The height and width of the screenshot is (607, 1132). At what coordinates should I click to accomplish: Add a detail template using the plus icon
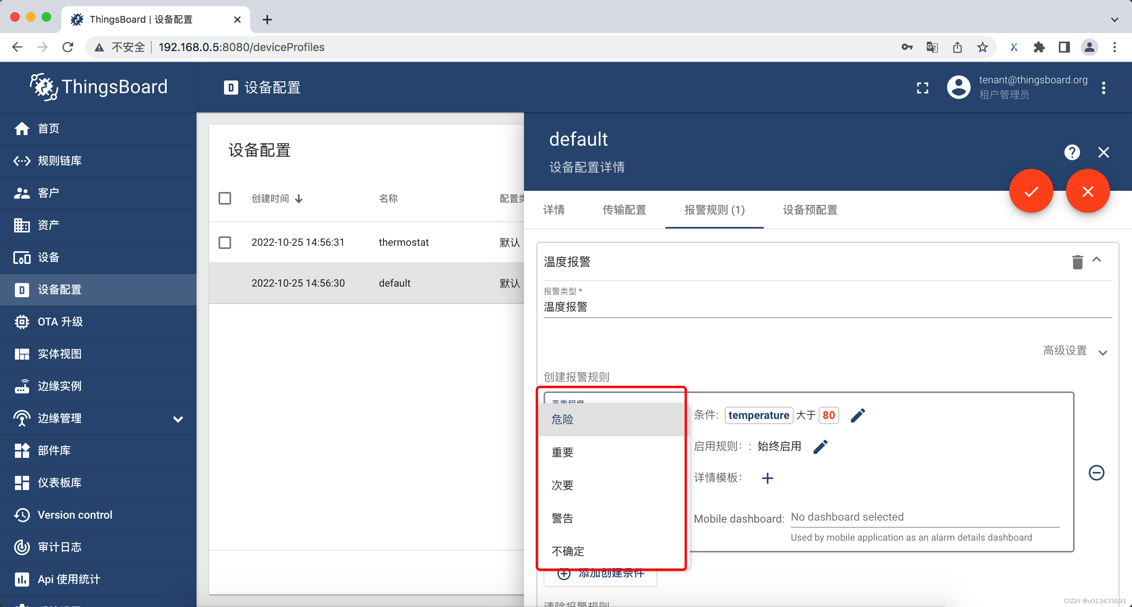coord(768,478)
